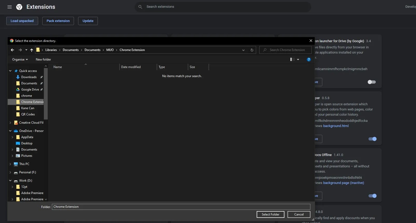Click the magnifier icon in Search extensions bar
Image resolution: width=416 pixels, height=223 pixels.
coord(140,7)
